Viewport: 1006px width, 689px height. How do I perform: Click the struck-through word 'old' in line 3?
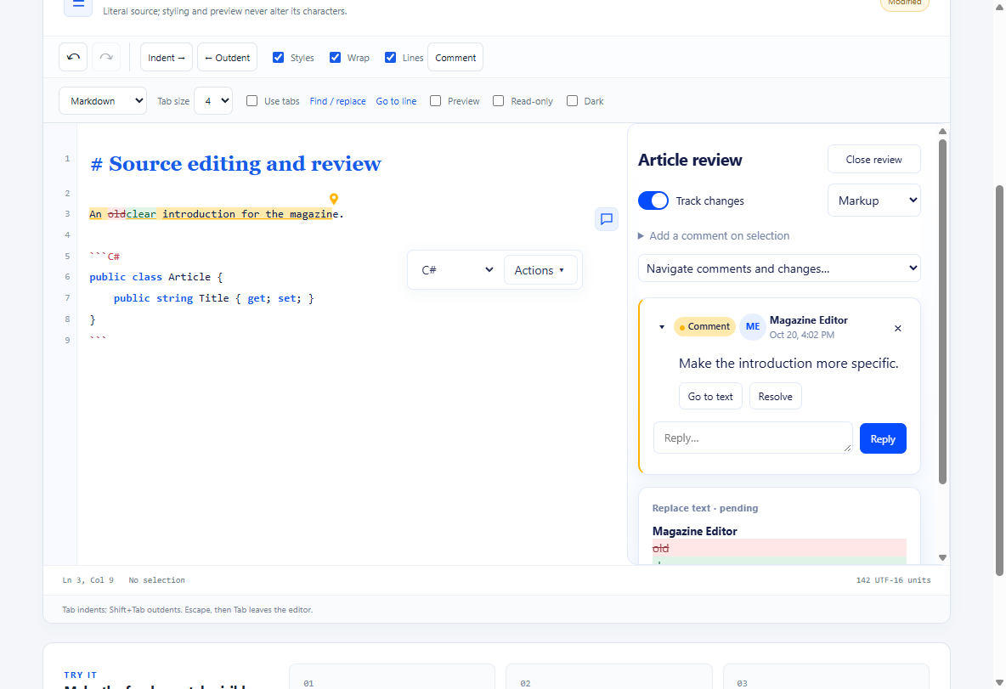pos(116,213)
